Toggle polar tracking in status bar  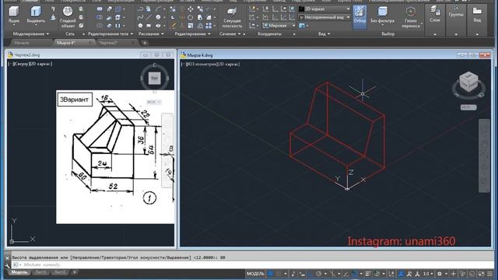click(x=318, y=274)
